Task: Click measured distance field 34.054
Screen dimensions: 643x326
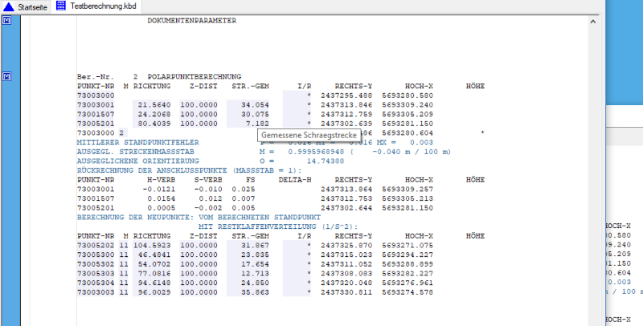Action: [x=254, y=104]
